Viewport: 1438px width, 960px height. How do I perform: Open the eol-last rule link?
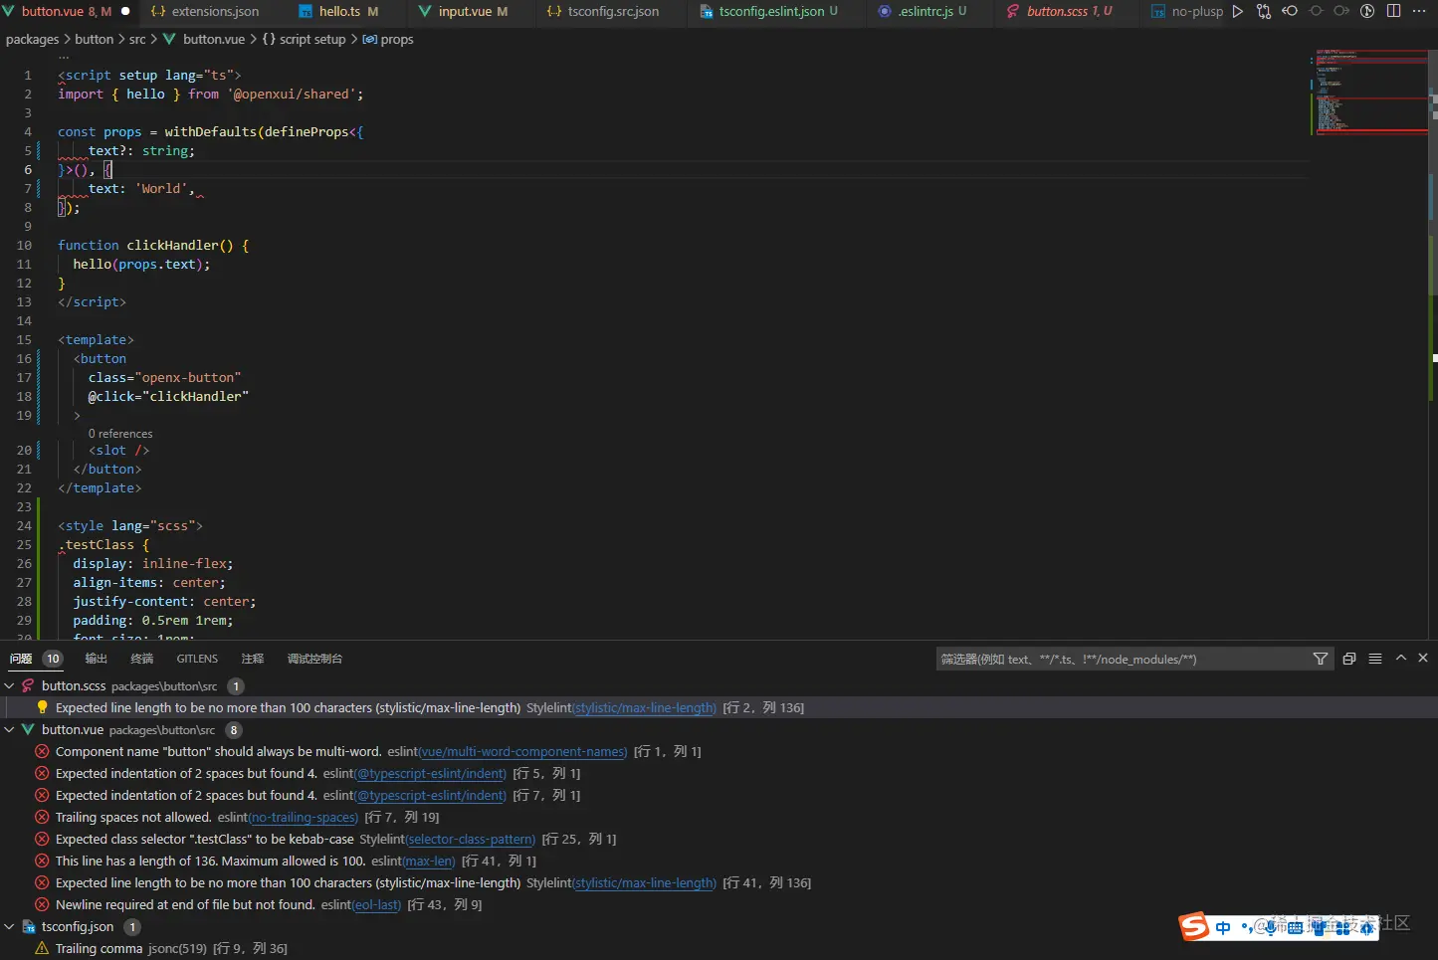pos(377,904)
